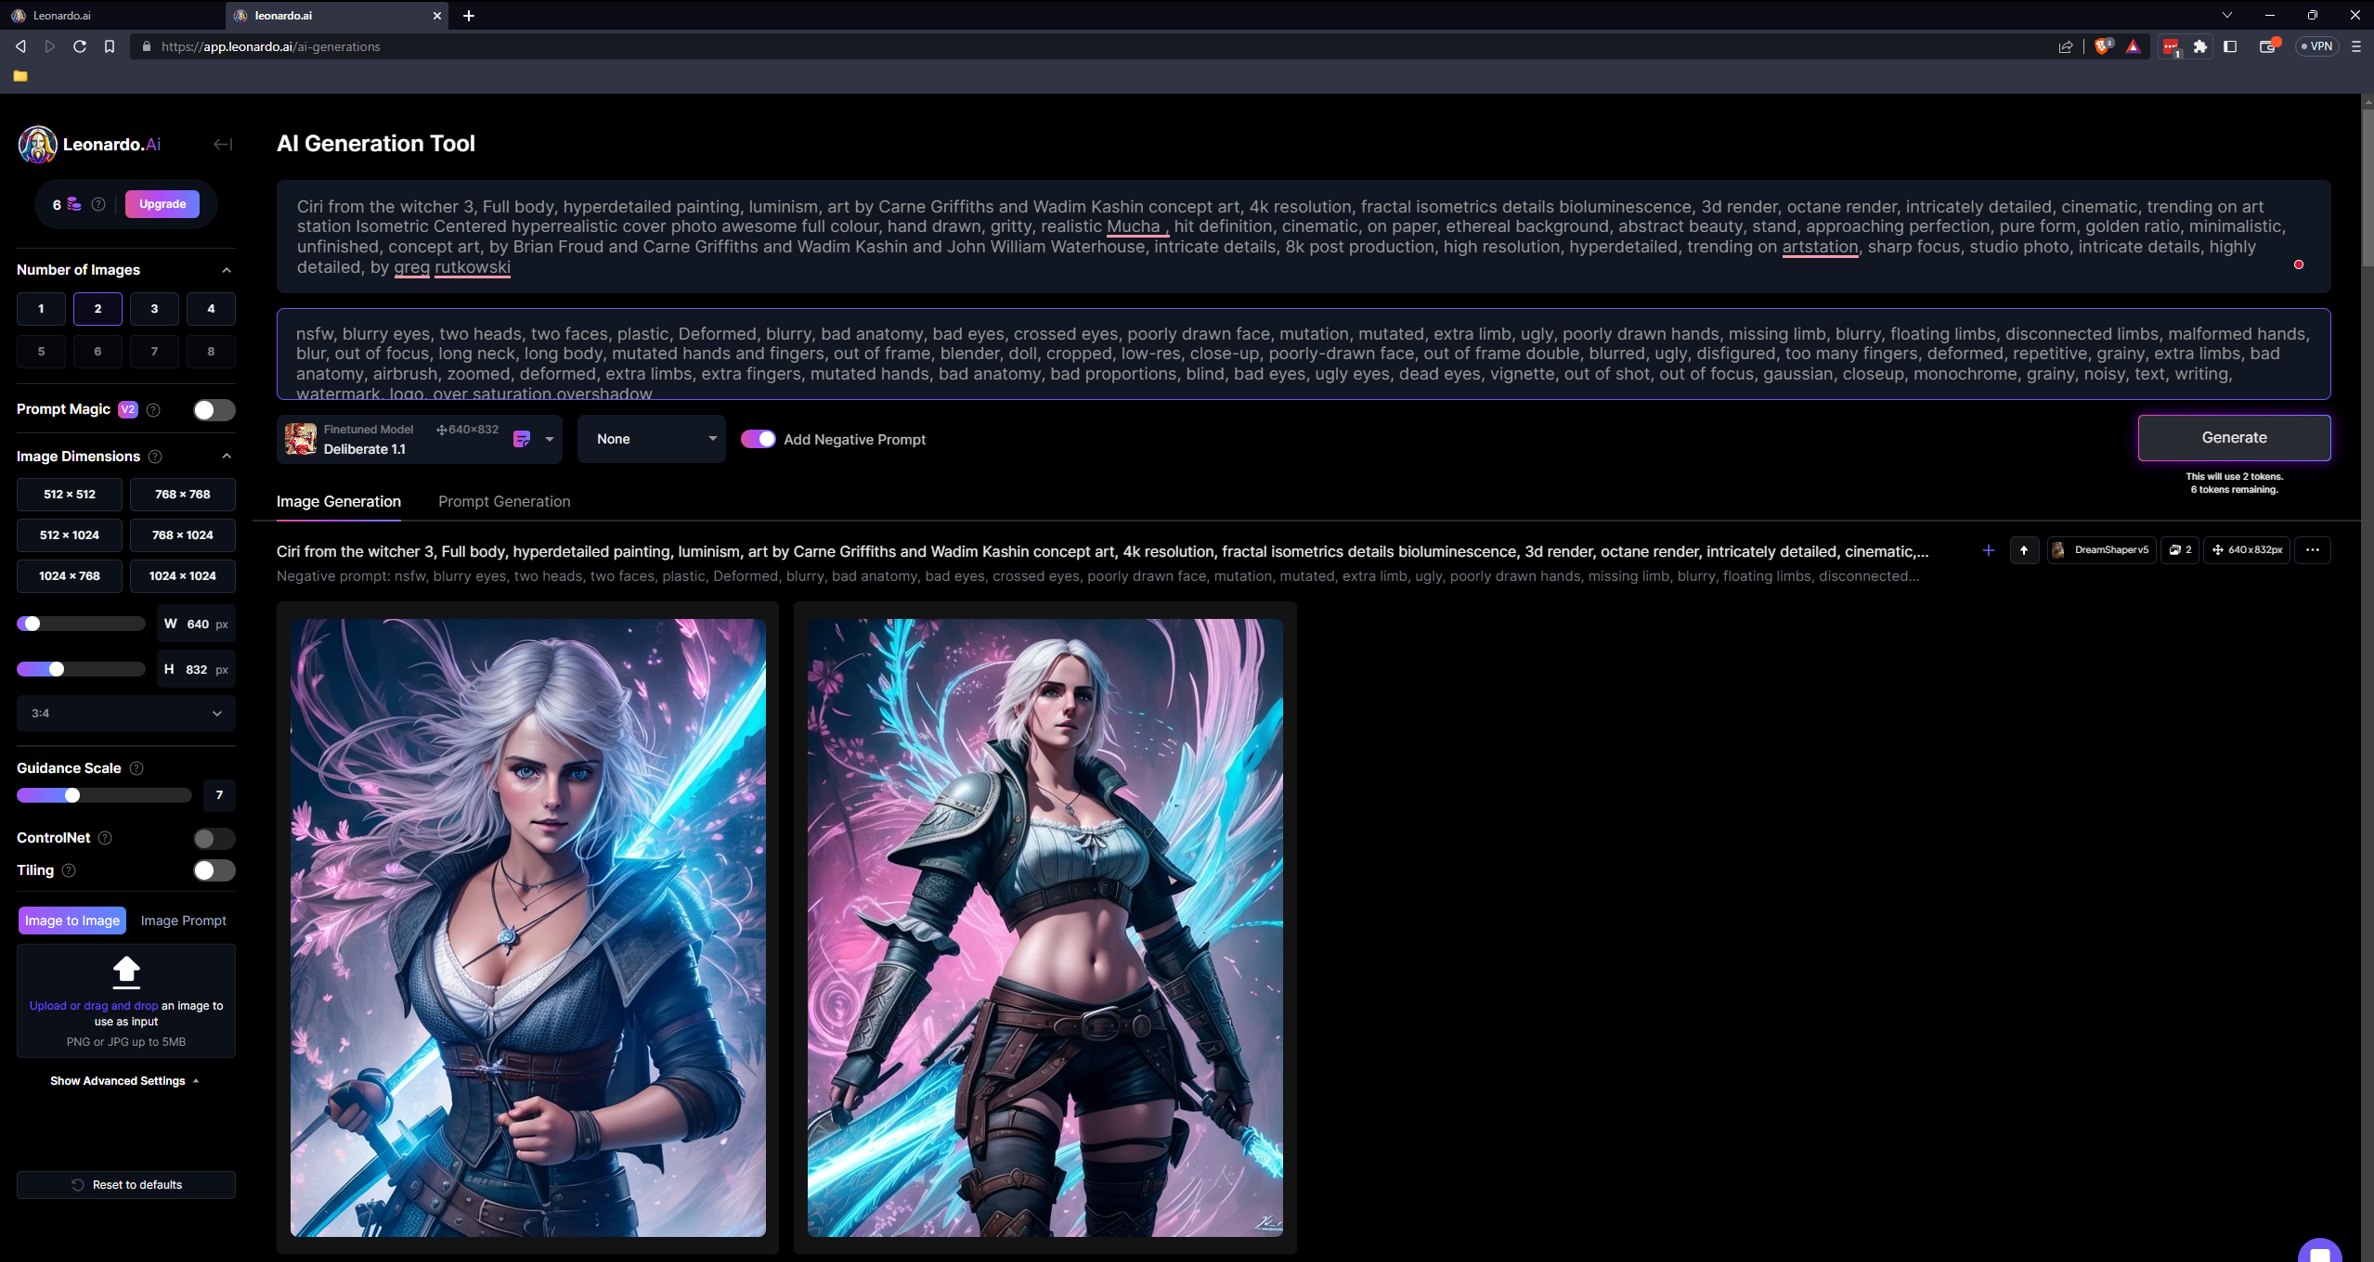The width and height of the screenshot is (2374, 1262).
Task: Open the None style dropdown
Action: (x=652, y=439)
